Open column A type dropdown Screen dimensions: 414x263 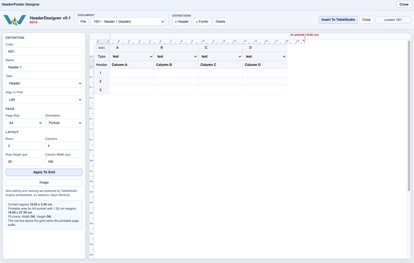132,56
